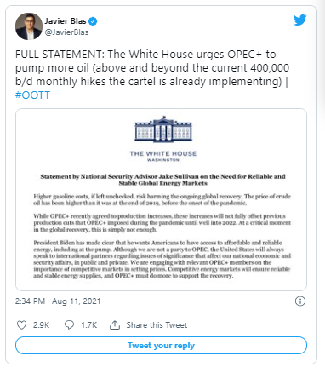Click the blue verified badge

point(93,21)
